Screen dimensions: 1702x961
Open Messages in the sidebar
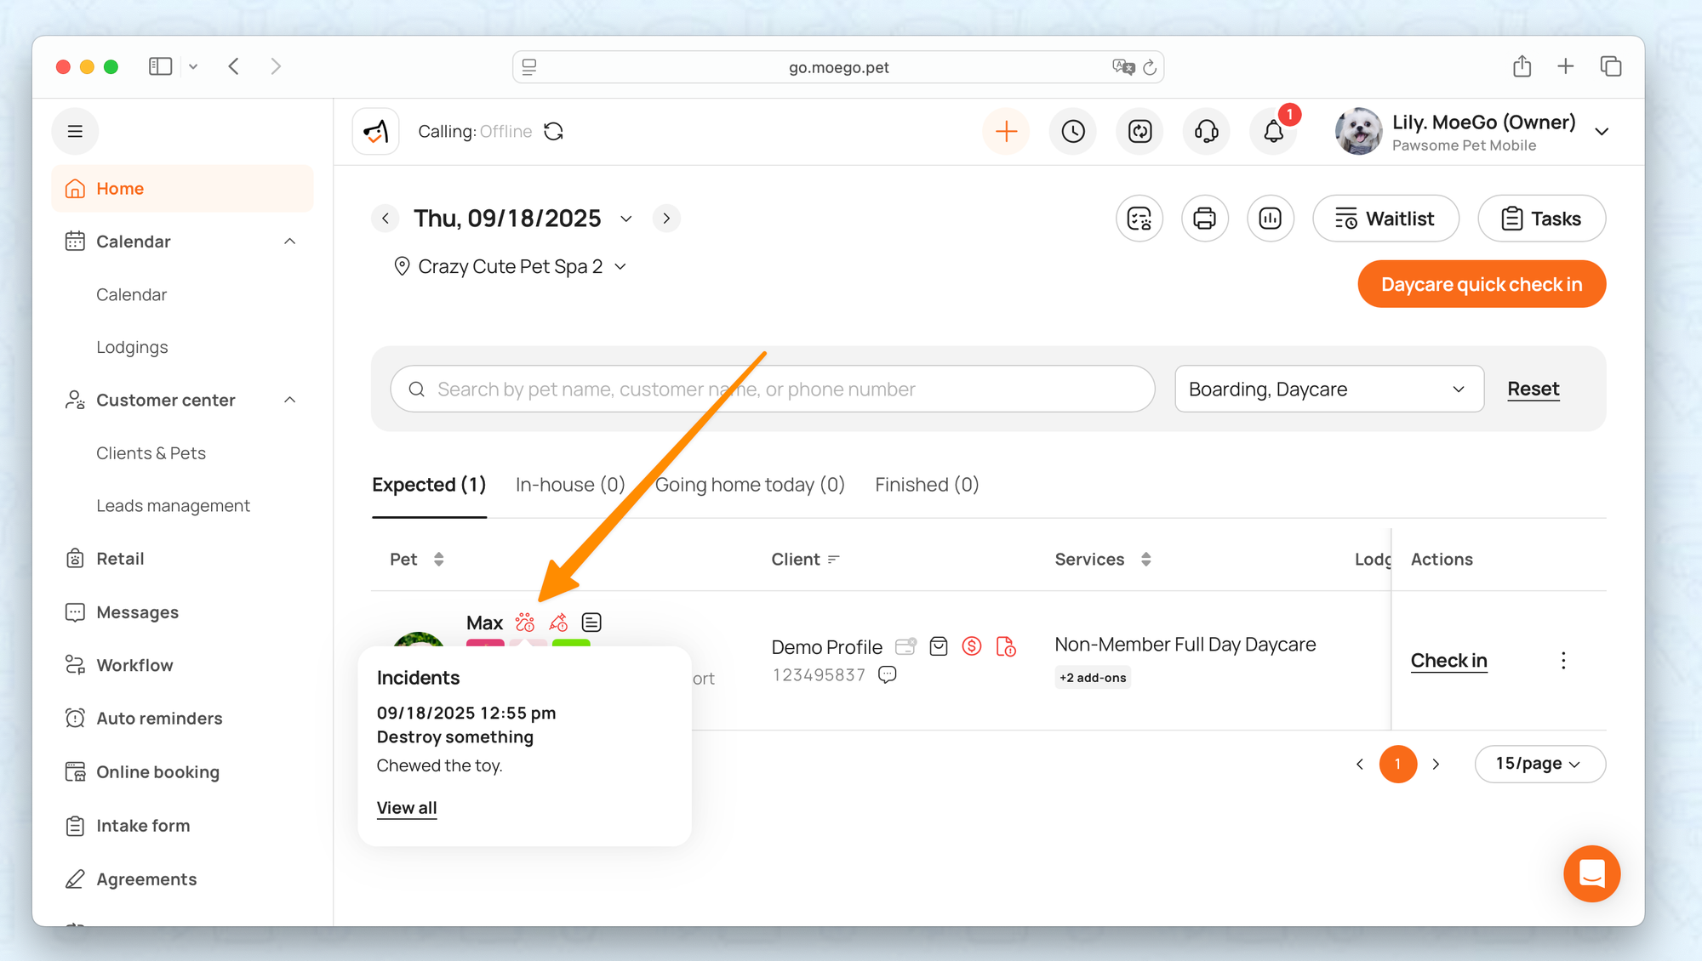pyautogui.click(x=137, y=612)
